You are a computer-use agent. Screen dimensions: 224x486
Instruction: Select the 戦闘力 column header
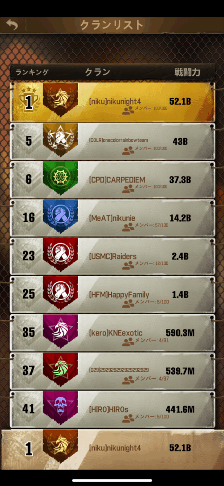(187, 72)
